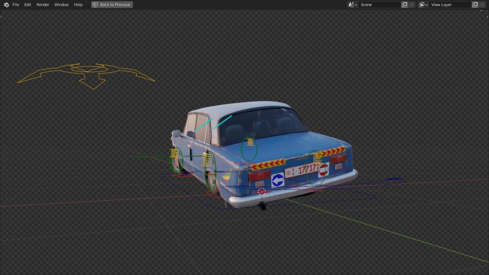Open the Help menu
Viewport: 489px width, 275px height.
point(78,5)
